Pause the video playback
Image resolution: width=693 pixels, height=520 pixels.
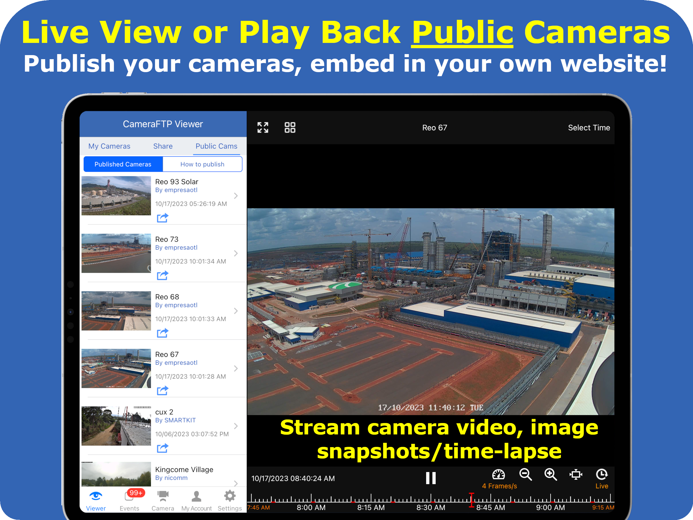pyautogui.click(x=431, y=478)
